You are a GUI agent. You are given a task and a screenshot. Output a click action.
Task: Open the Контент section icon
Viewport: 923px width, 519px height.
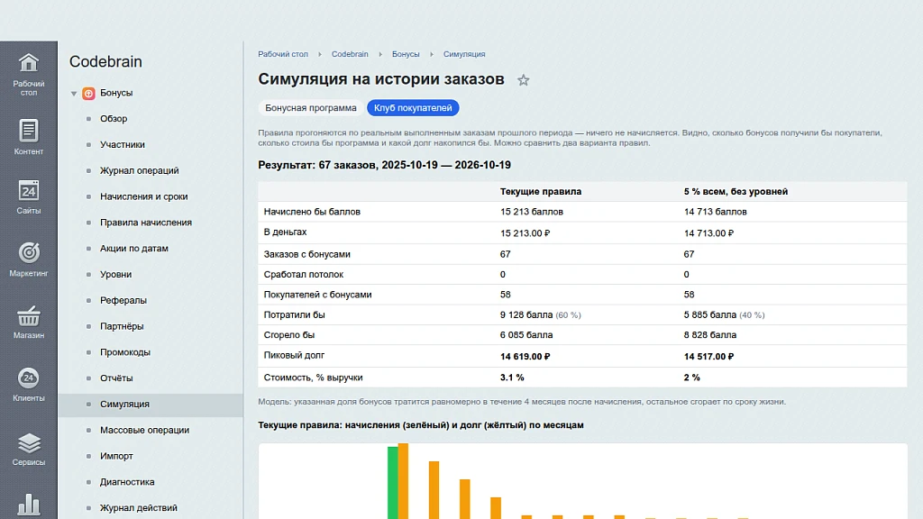[28, 130]
